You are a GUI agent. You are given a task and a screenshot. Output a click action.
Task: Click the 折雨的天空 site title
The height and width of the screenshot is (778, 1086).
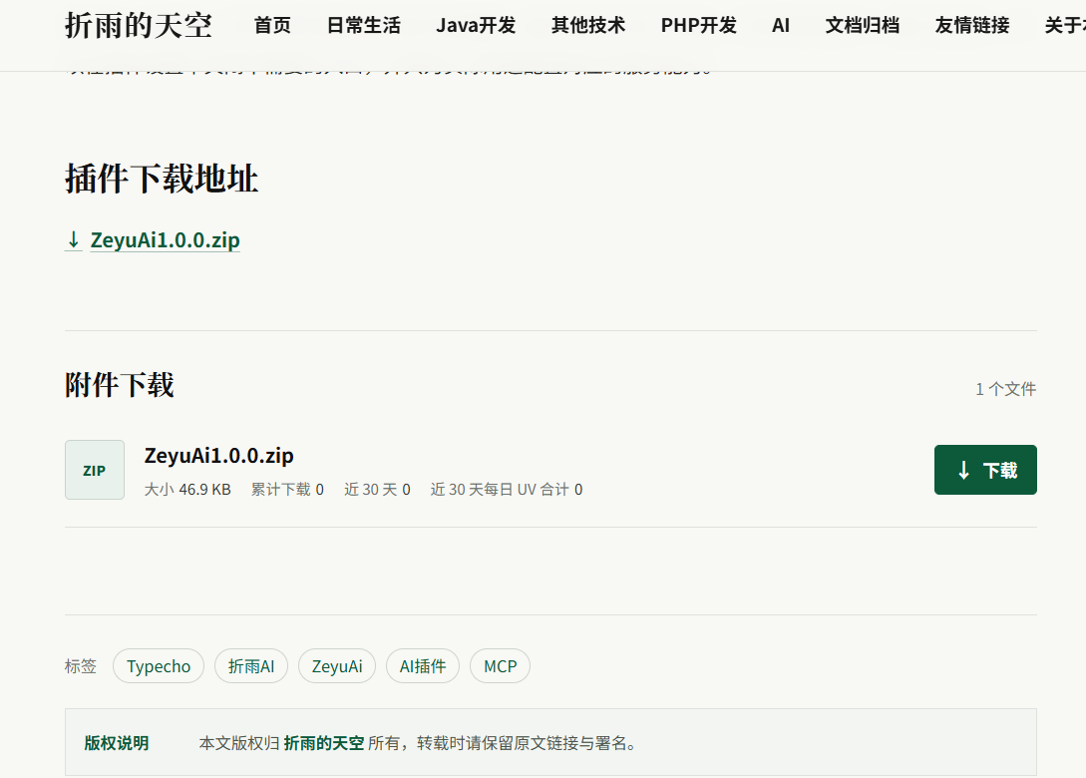pos(139,26)
